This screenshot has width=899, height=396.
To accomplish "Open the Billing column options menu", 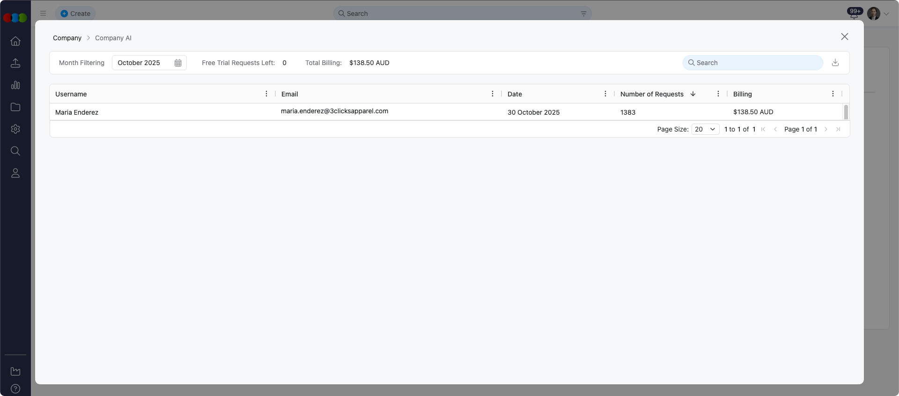I will coord(833,94).
